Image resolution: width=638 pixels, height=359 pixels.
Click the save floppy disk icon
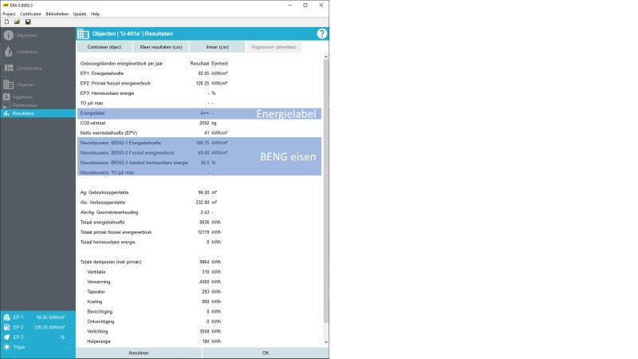click(28, 22)
